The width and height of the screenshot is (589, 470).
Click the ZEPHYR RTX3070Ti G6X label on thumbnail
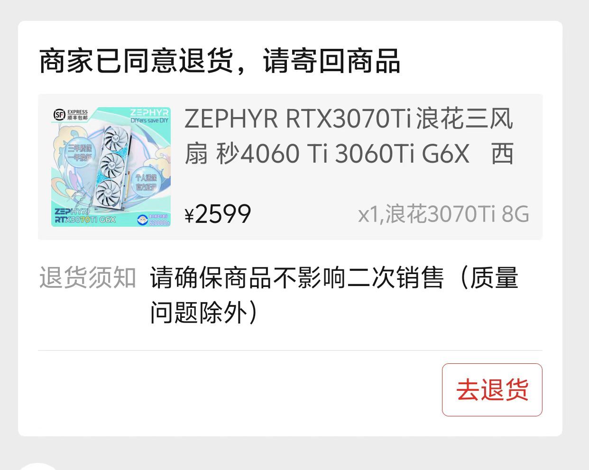coord(85,216)
